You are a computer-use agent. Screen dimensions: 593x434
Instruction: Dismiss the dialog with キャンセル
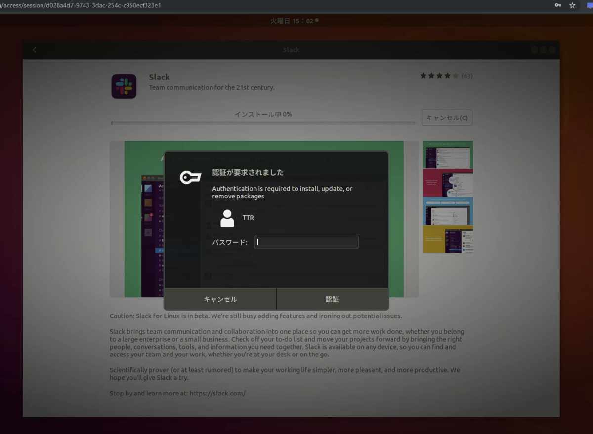219,299
